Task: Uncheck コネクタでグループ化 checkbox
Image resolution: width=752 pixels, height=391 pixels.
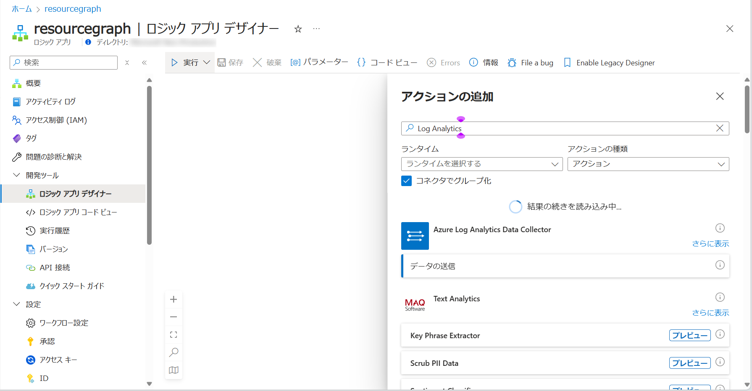Action: point(406,181)
